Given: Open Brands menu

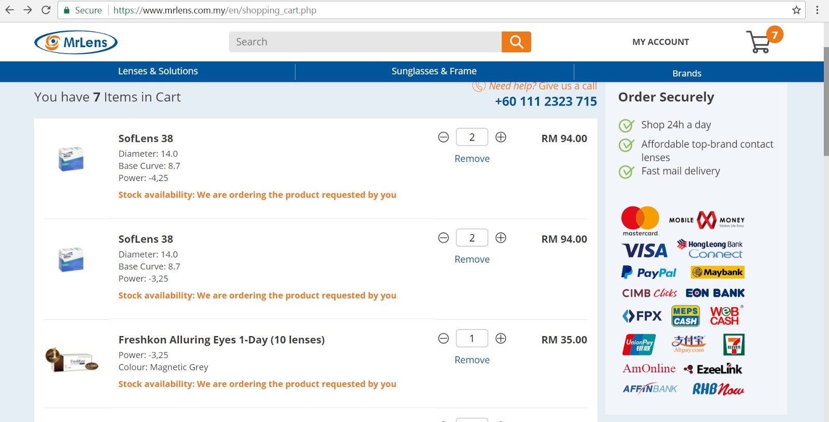Looking at the screenshot, I should tap(687, 73).
